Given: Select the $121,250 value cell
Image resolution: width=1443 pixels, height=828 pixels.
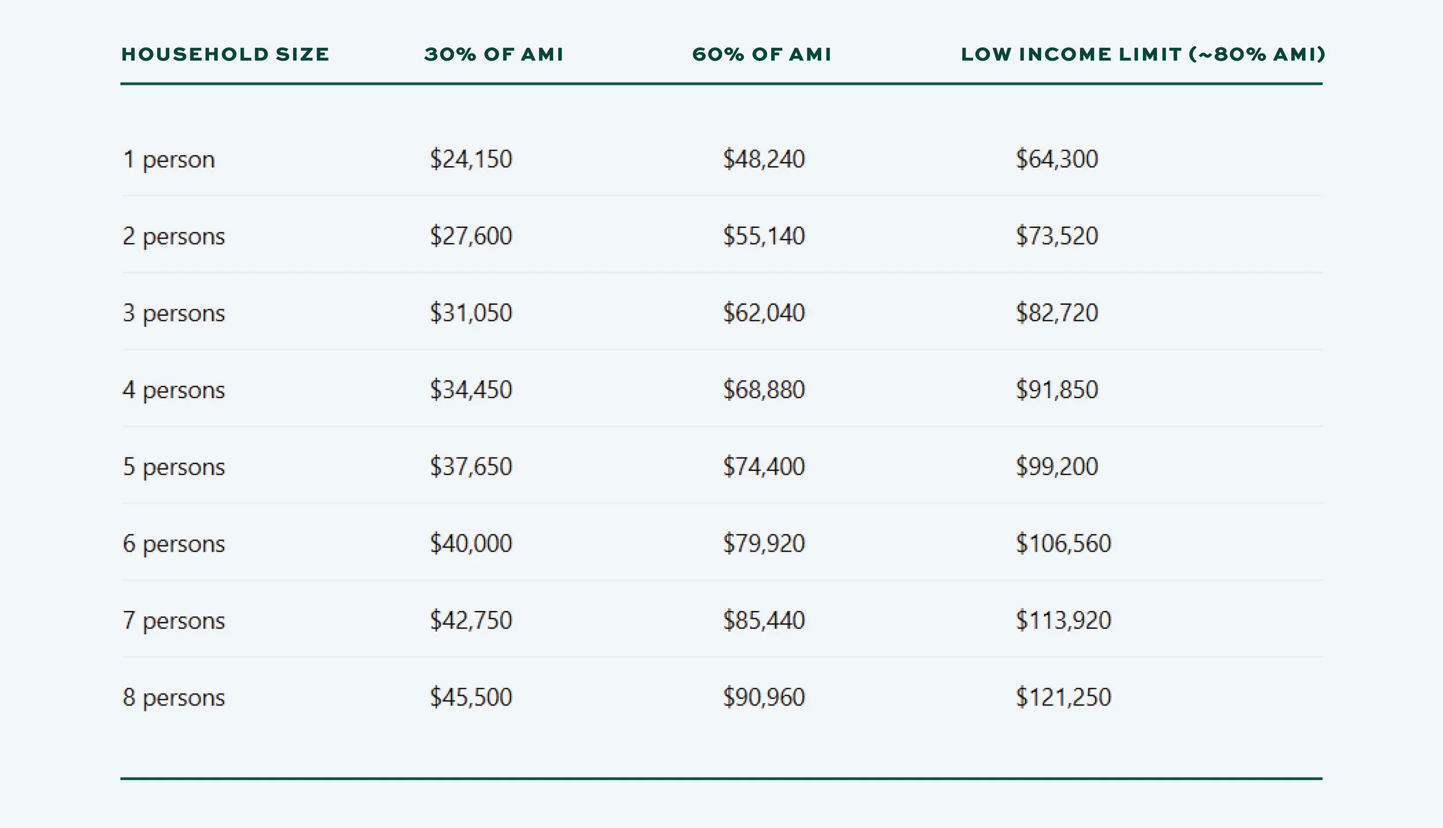Looking at the screenshot, I should click(1063, 697).
